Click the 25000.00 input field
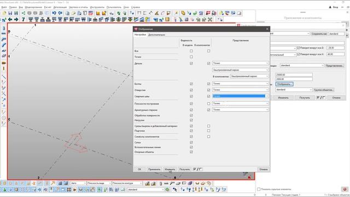The width and height of the screenshot is (350, 197). point(294,74)
